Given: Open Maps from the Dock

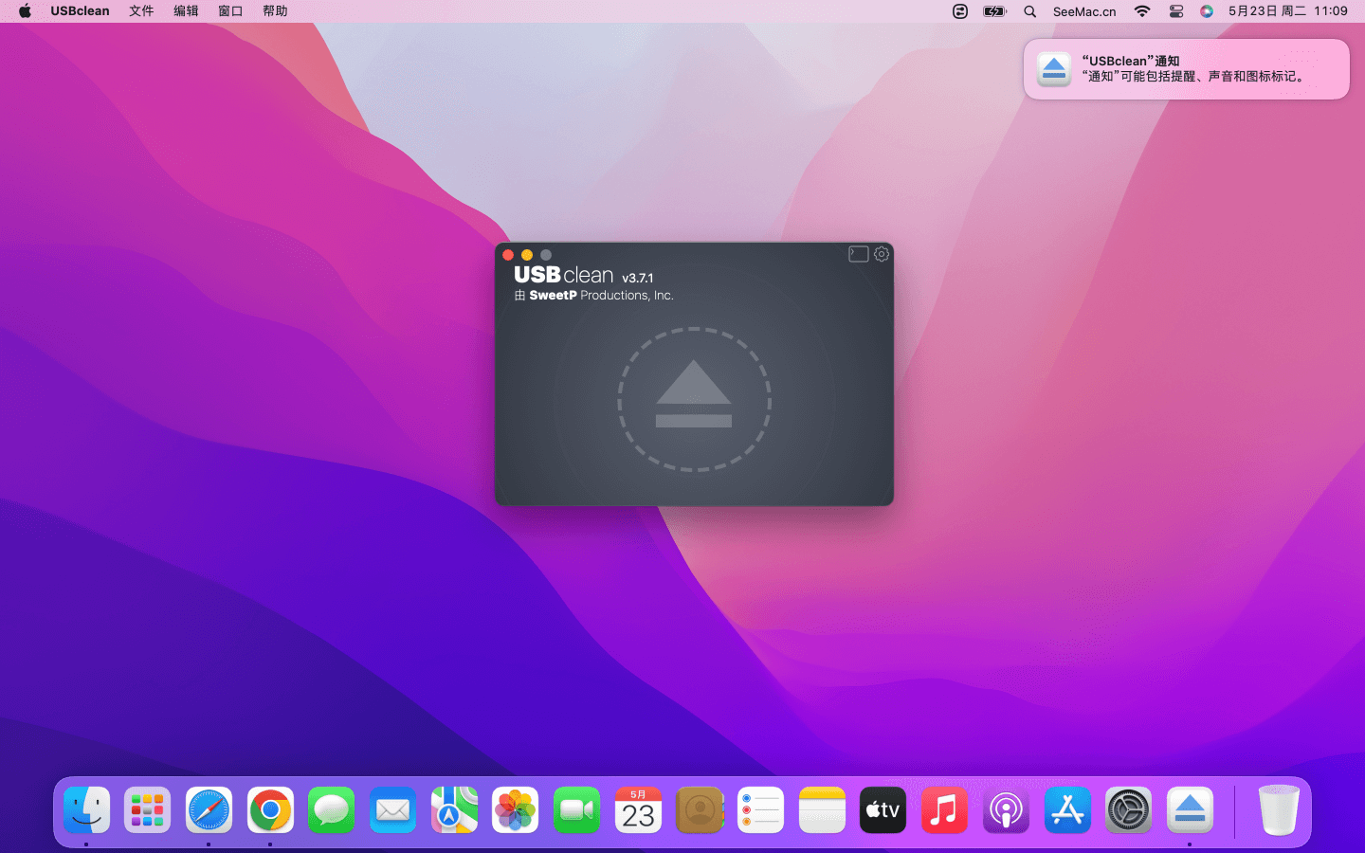Looking at the screenshot, I should point(454,810).
